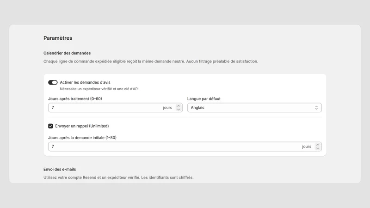Decrease Jours après traitement value

tap(179, 110)
